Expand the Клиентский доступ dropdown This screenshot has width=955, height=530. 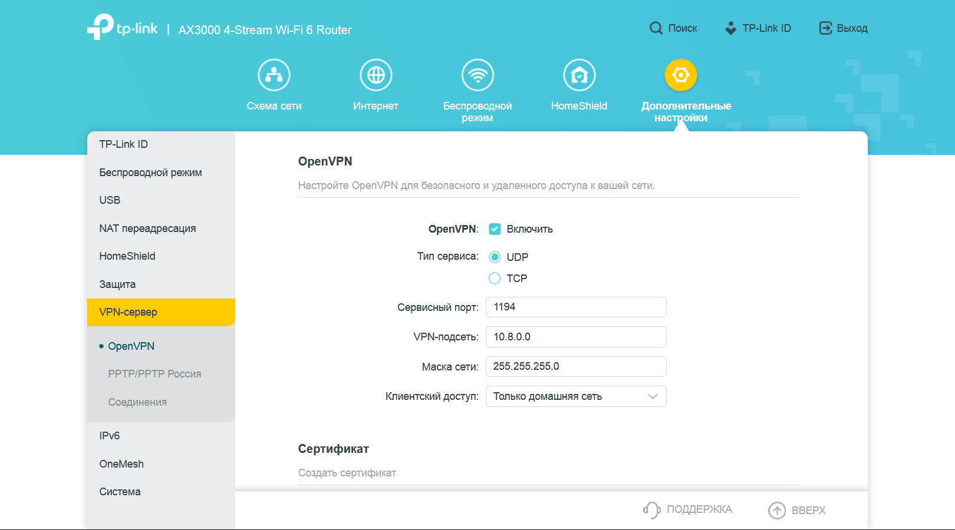pos(576,396)
